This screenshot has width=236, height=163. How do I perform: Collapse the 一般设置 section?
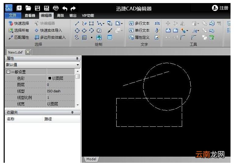coord(9,72)
